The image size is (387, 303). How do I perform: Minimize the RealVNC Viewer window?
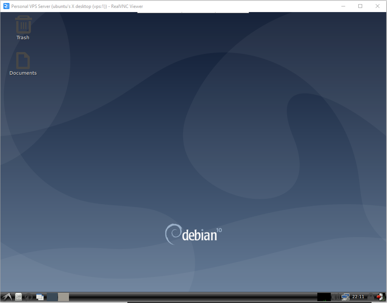click(343, 6)
